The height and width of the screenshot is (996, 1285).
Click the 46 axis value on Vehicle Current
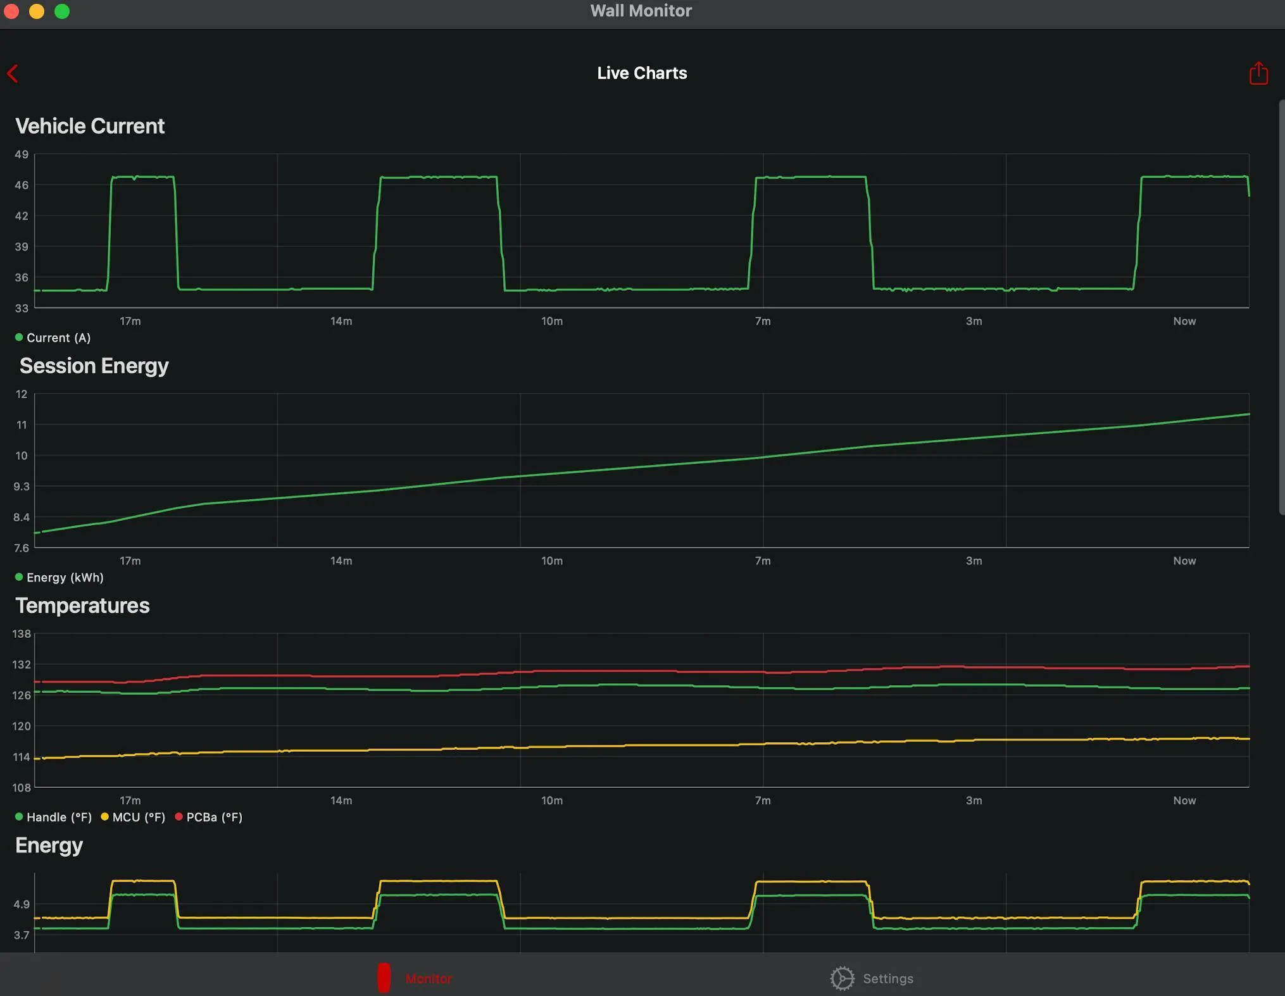coord(22,185)
